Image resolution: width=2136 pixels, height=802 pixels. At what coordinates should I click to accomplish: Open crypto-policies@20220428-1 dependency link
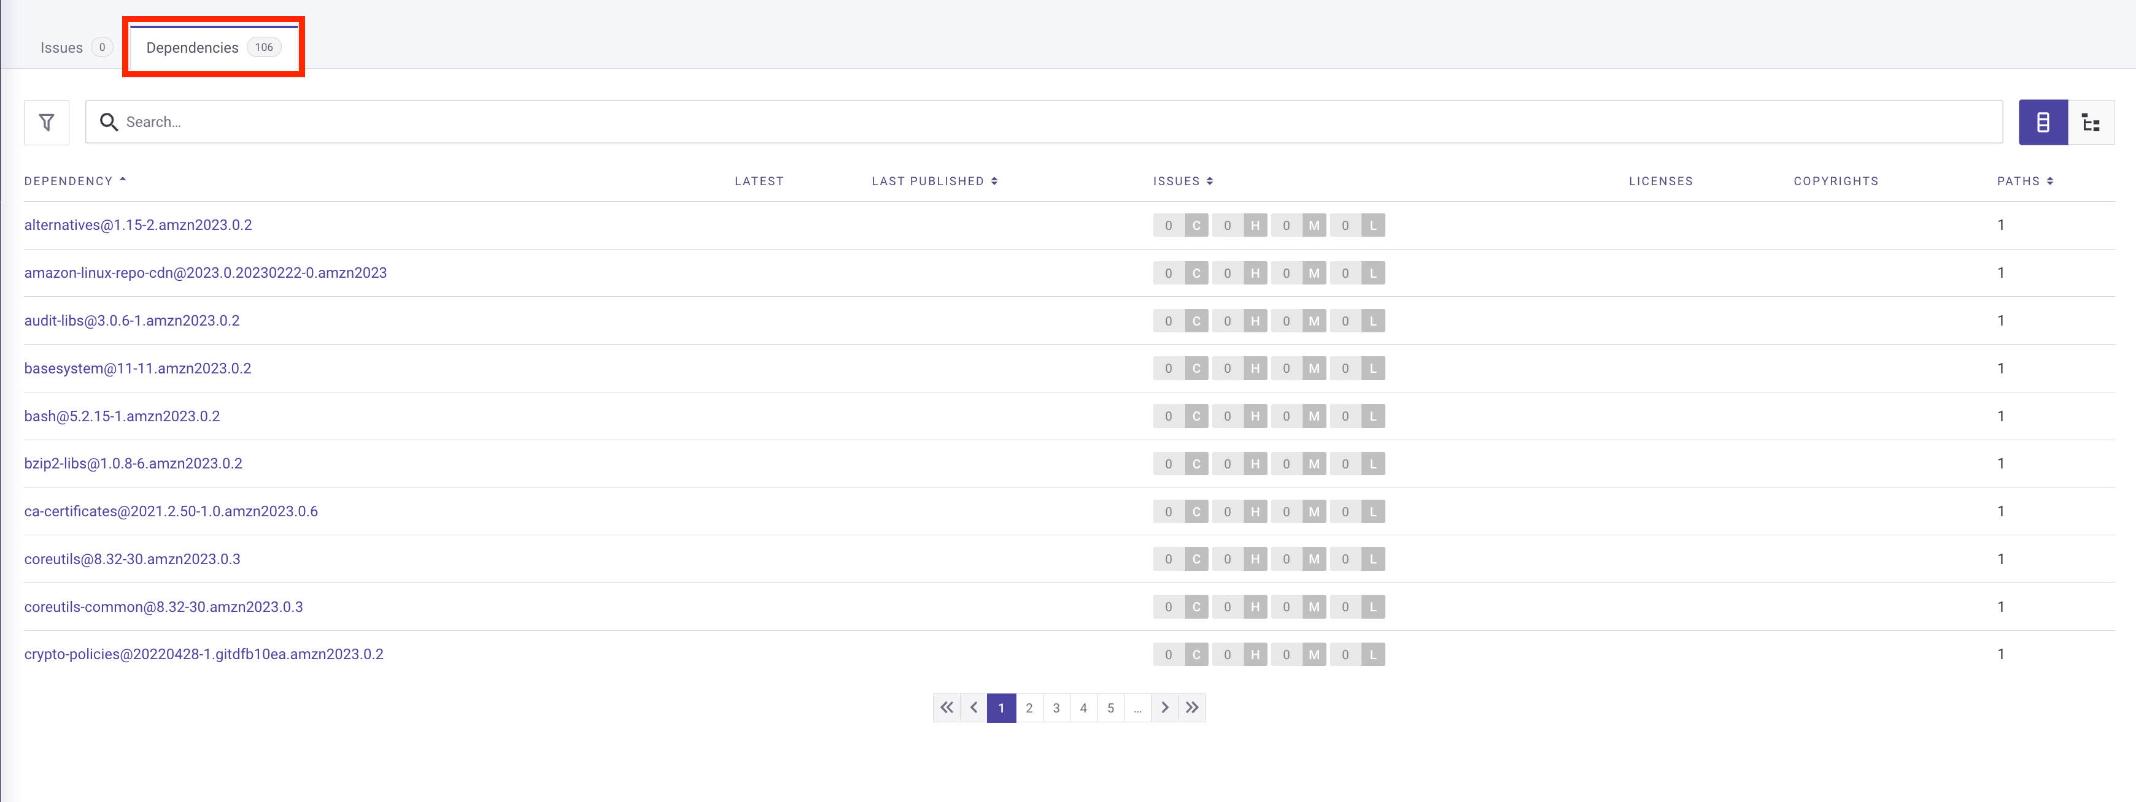click(x=204, y=654)
